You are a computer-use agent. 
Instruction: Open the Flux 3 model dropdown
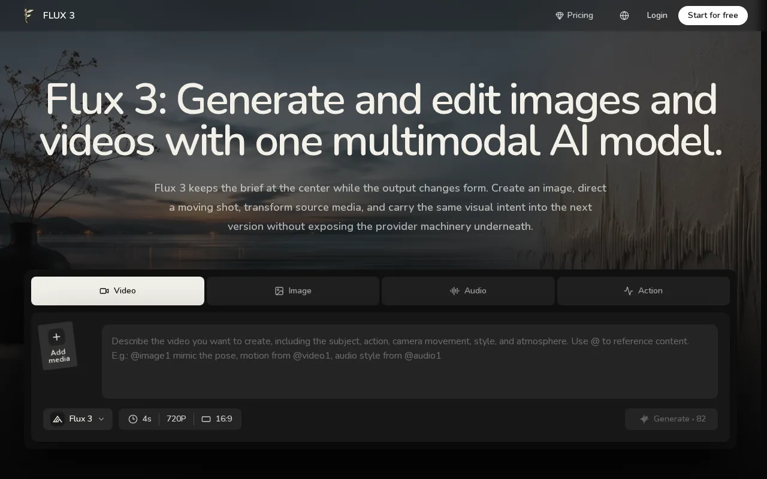click(78, 419)
